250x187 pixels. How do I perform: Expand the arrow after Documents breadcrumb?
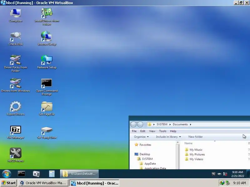coord(191,124)
